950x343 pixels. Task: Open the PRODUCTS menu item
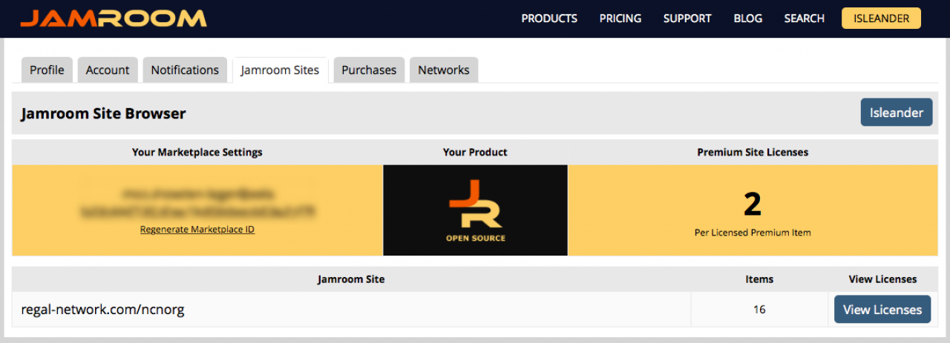click(x=549, y=19)
